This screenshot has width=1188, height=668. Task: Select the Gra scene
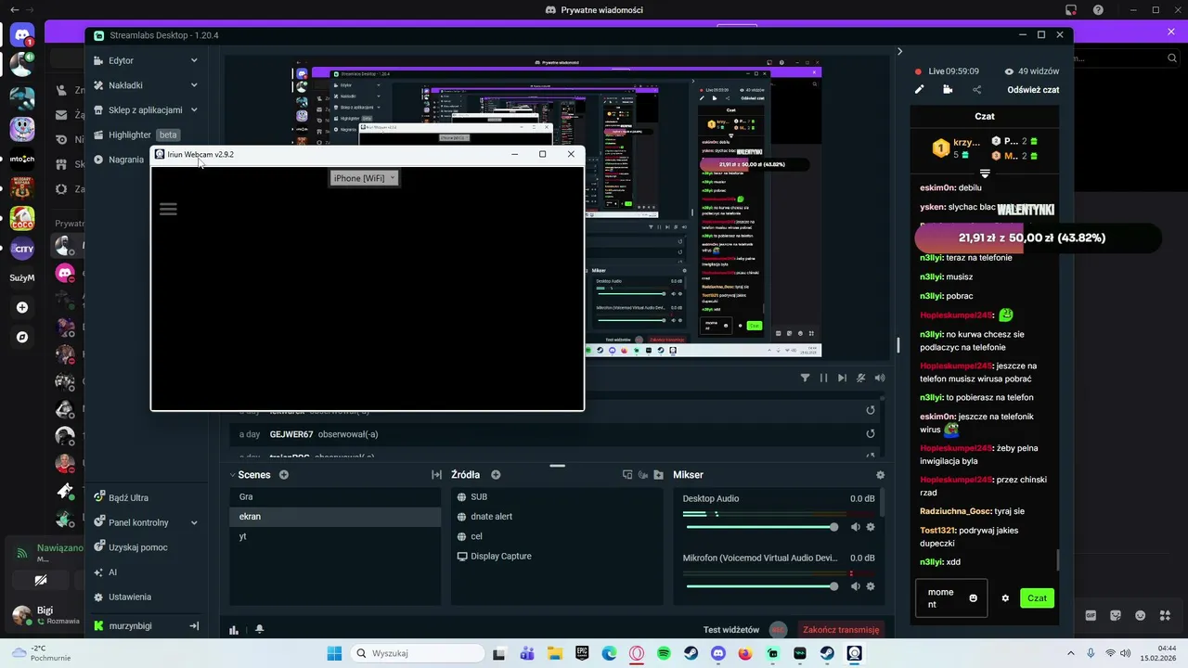(335, 496)
